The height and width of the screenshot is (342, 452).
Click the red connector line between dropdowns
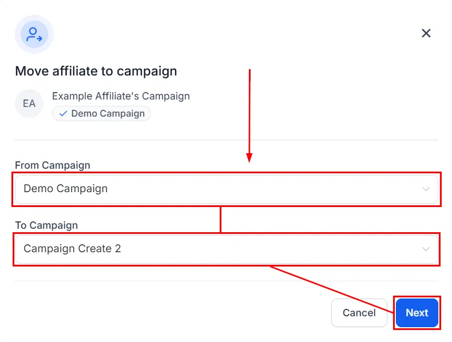[220, 220]
